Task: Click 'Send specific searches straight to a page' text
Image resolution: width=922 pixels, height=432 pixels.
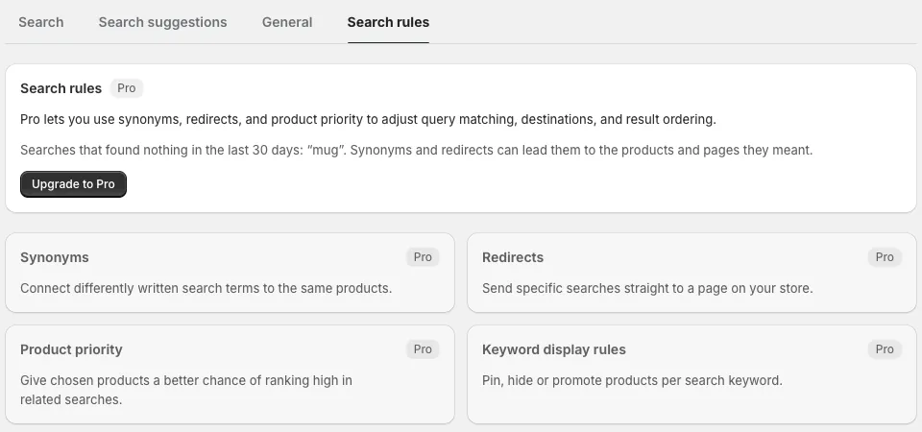Action: [647, 289]
